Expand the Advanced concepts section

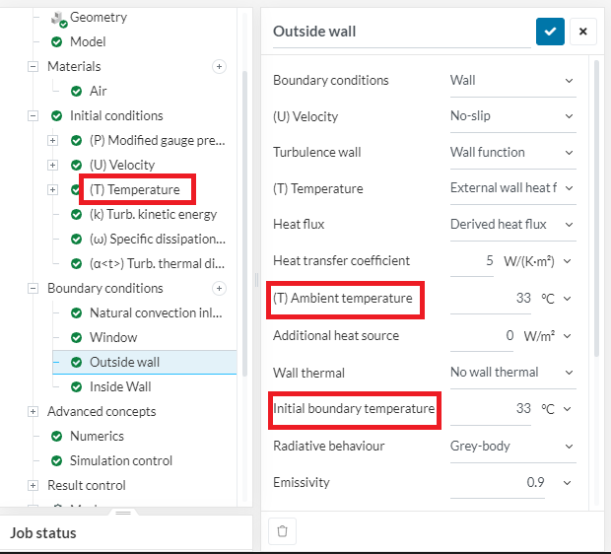coord(34,411)
